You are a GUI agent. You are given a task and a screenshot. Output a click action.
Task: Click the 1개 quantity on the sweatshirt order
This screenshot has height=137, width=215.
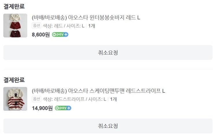(113, 99)
